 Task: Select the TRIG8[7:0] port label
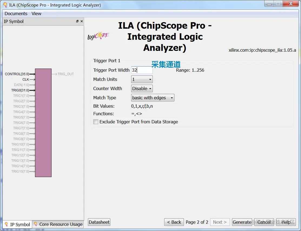pos(21,133)
